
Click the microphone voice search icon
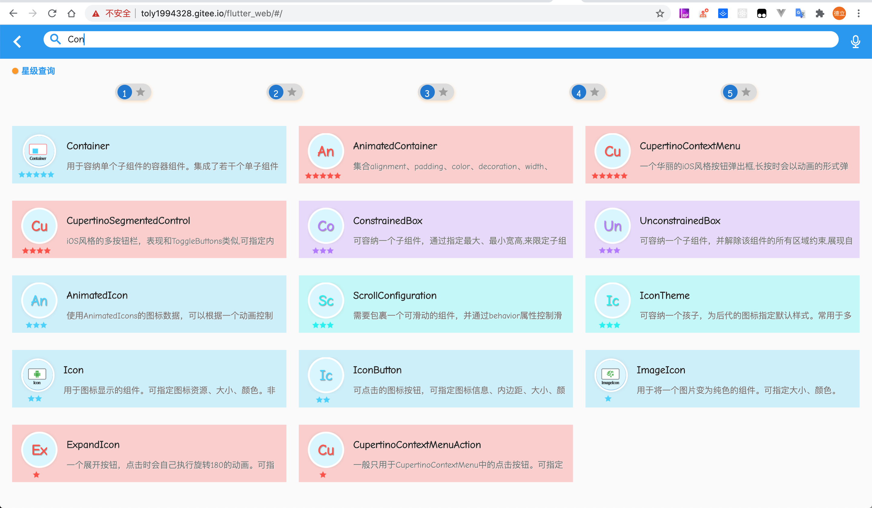(855, 41)
